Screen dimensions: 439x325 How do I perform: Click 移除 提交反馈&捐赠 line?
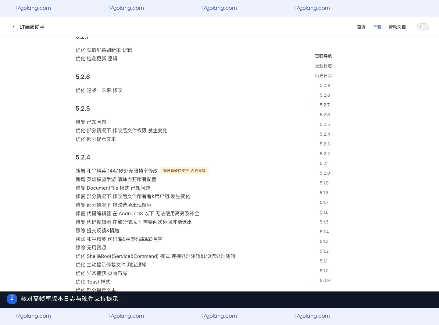pos(97,230)
